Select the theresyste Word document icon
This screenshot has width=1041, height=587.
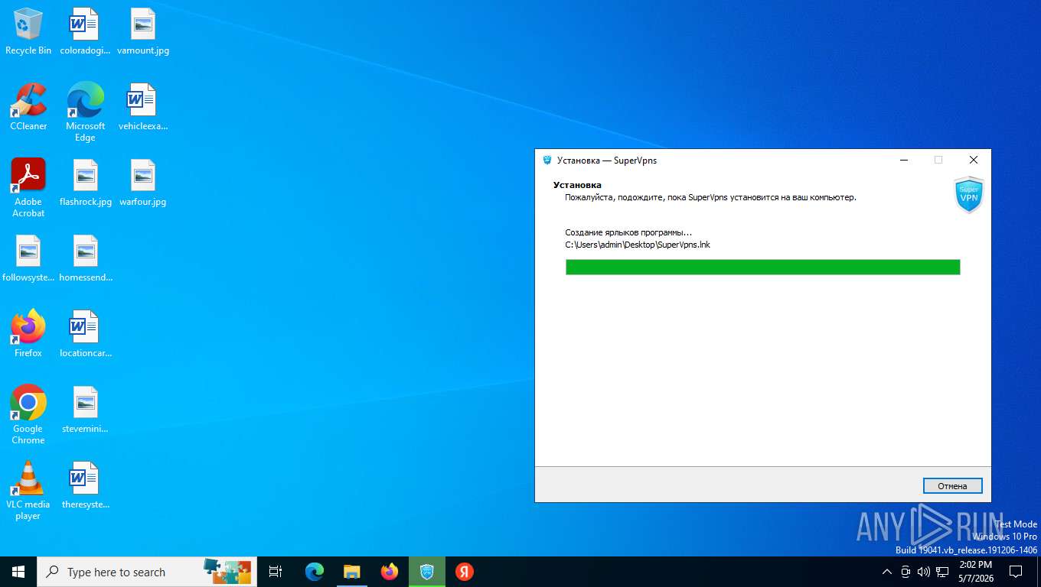(85, 485)
